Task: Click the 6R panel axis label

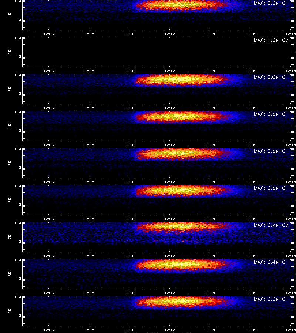Action: click(x=10, y=200)
